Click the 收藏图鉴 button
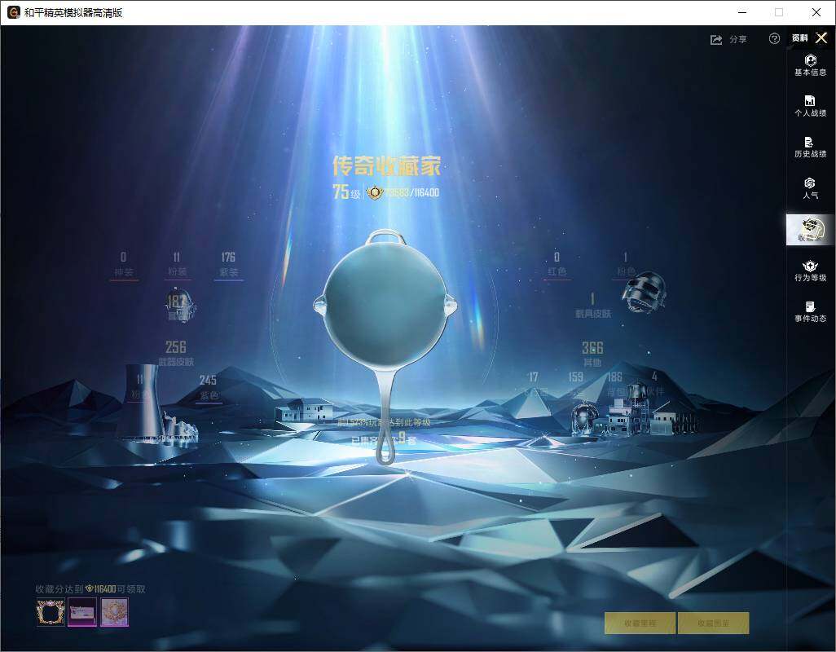 714,623
